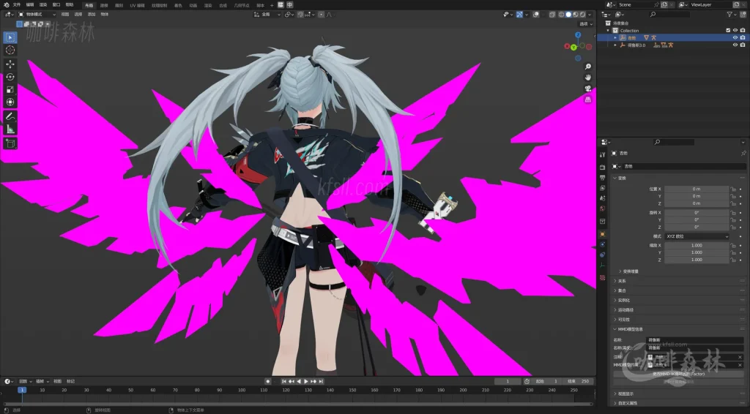
Task: Open the World properties tab
Action: (602, 209)
